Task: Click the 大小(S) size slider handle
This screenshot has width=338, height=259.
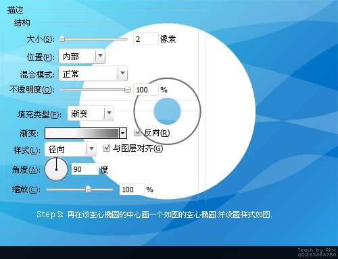Action: pos(62,38)
